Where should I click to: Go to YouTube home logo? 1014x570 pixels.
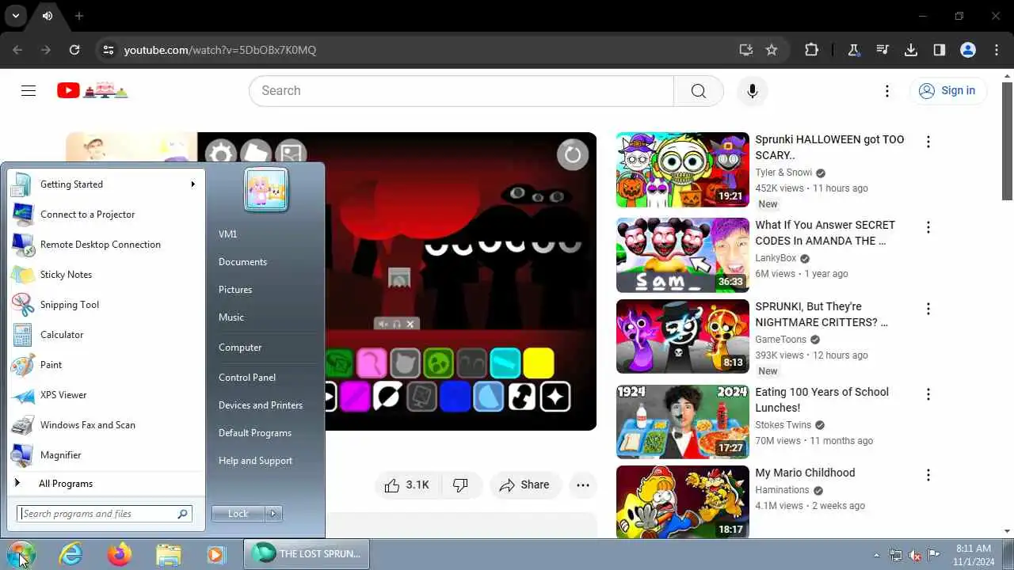point(92,91)
